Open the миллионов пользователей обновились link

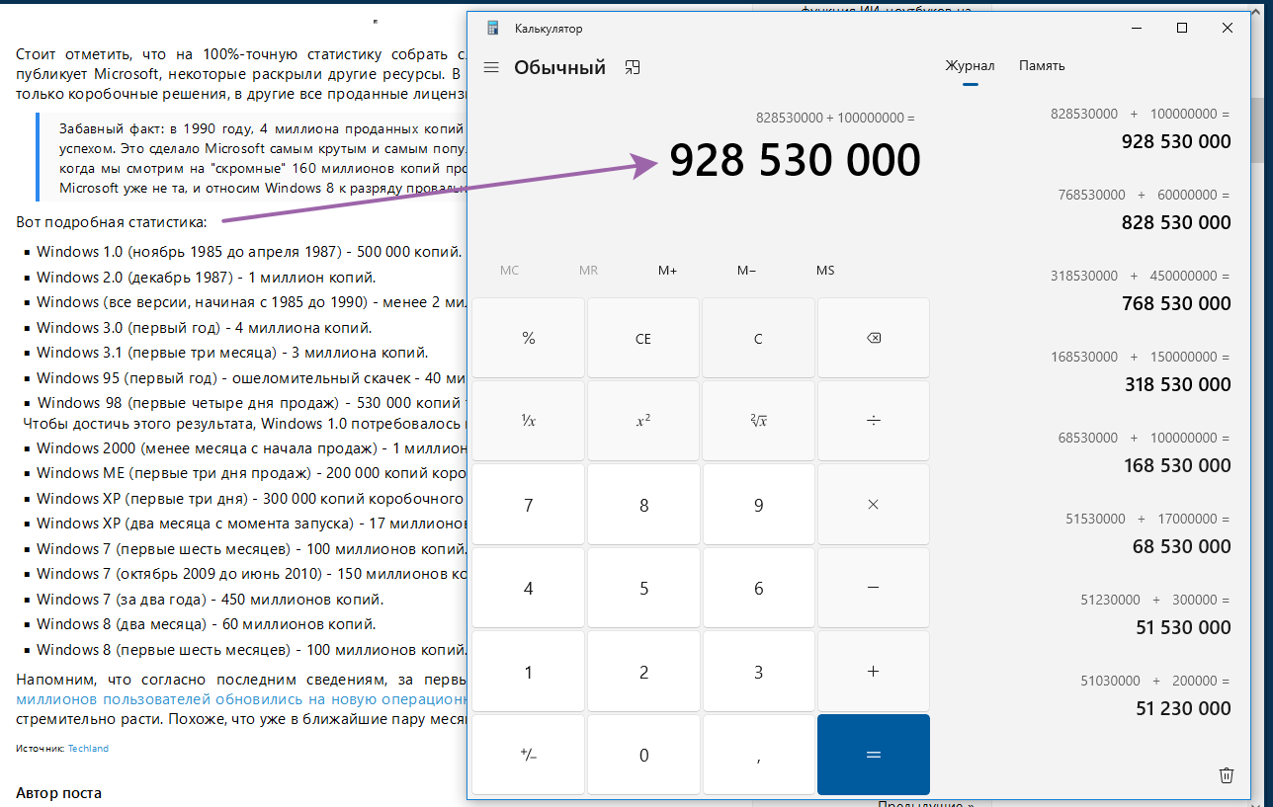[241, 698]
